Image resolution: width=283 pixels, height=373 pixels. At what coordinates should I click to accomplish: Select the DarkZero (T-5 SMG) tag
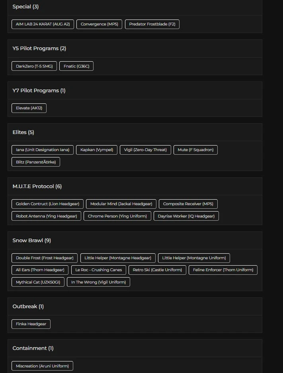(x=34, y=66)
